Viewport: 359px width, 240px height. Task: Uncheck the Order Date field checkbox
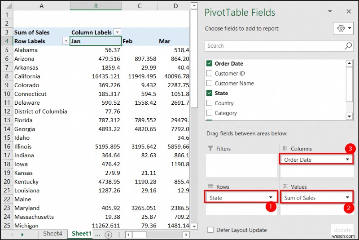coord(209,64)
